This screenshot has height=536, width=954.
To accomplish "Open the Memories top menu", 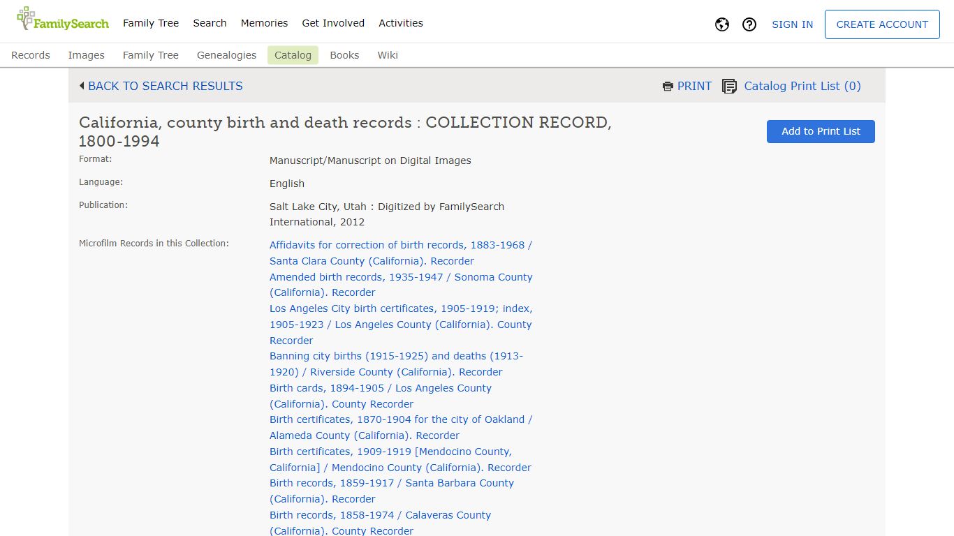I will coord(264,23).
